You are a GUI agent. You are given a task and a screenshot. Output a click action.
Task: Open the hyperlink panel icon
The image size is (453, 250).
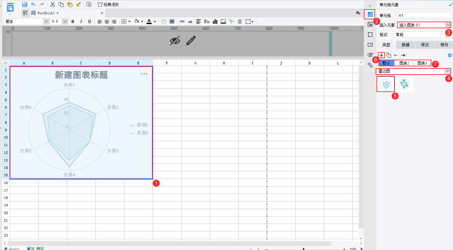370,65
